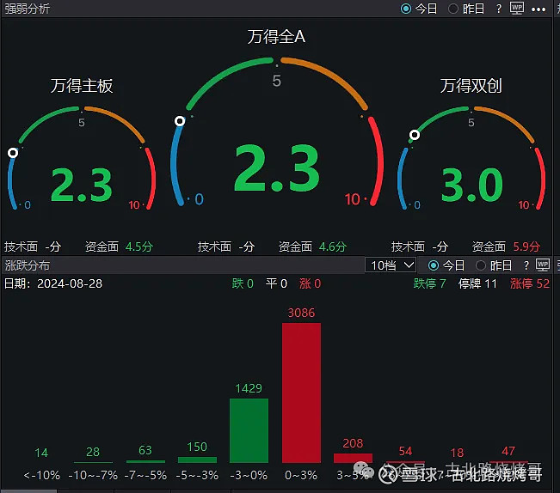Click the date 2024-08-28 text
This screenshot has width=560, height=493.
pos(70,283)
